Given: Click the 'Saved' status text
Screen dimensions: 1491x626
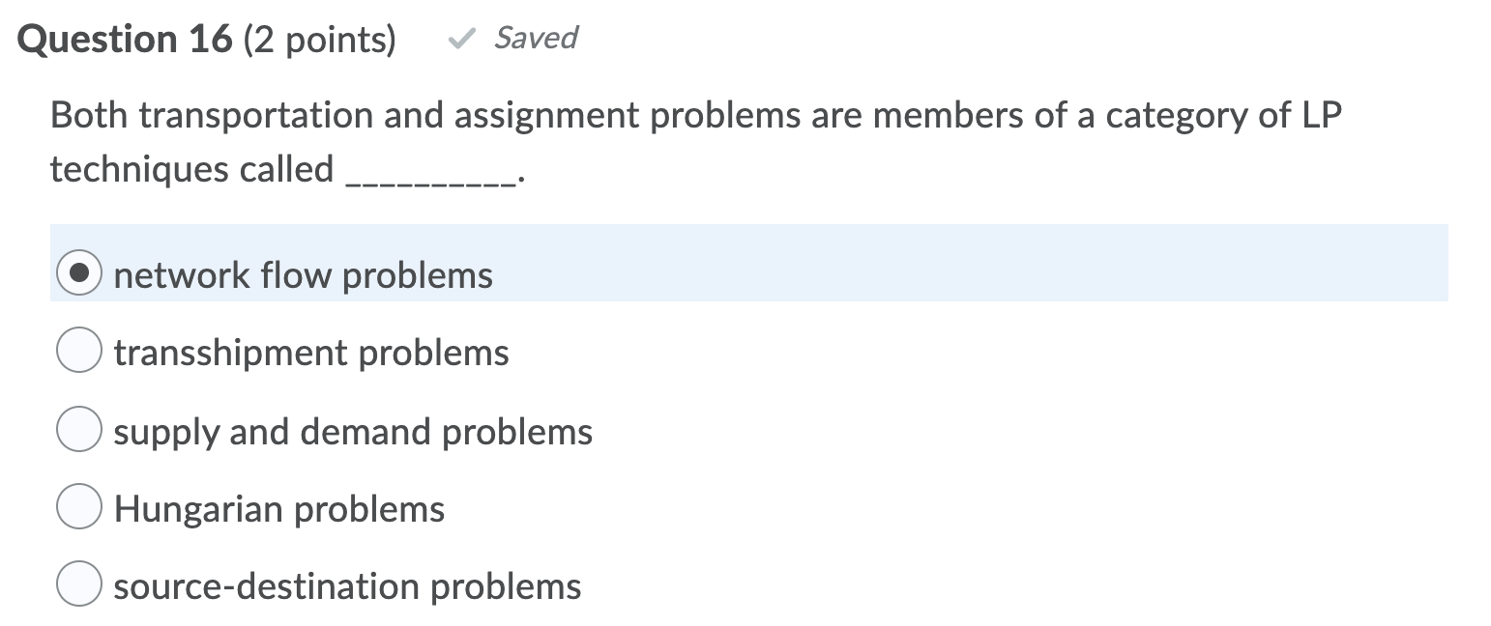Looking at the screenshot, I should tap(536, 39).
